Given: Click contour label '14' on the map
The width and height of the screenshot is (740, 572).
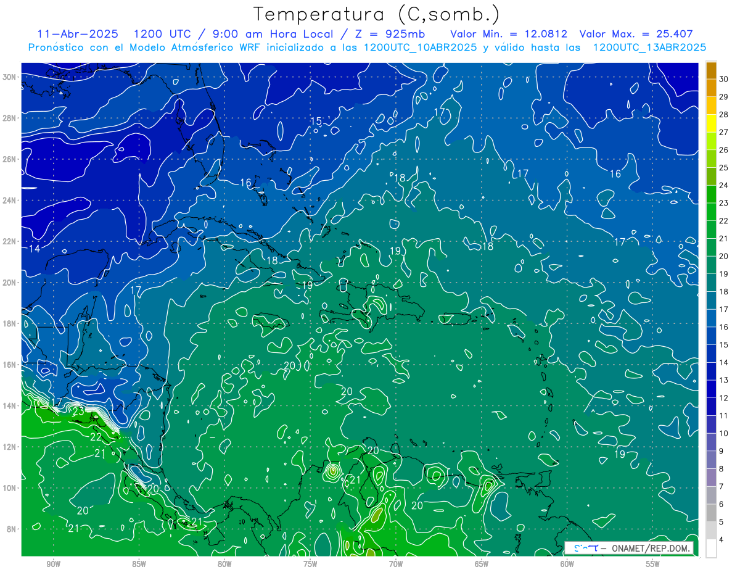Looking at the screenshot, I should (35, 249).
